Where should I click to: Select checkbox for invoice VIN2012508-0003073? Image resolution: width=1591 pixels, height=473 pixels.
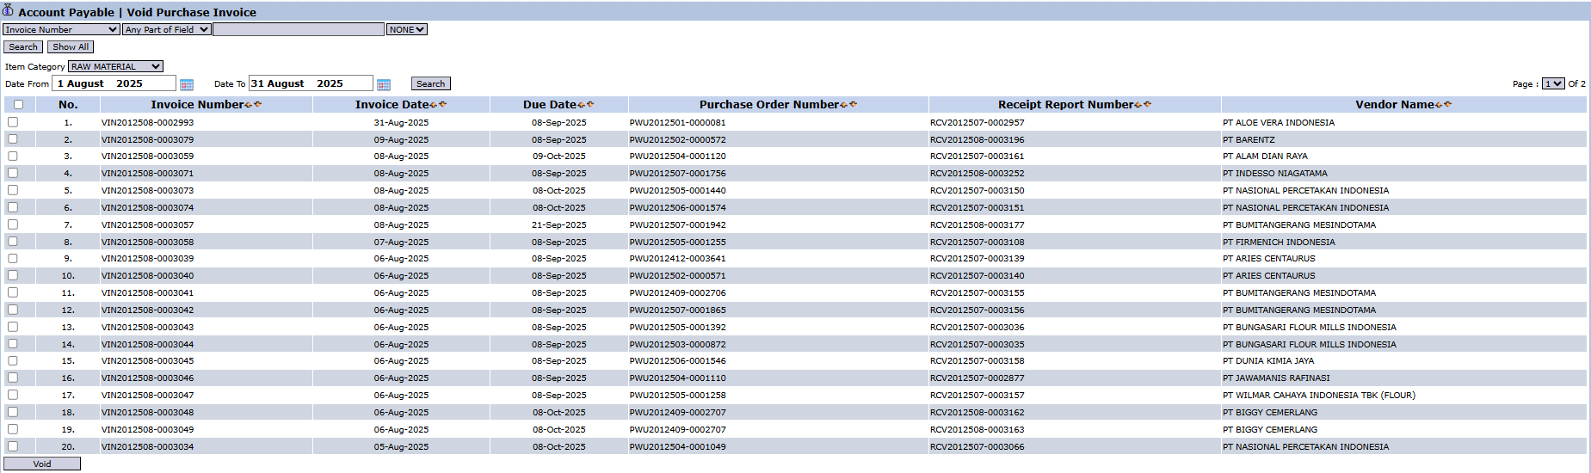pyautogui.click(x=13, y=190)
